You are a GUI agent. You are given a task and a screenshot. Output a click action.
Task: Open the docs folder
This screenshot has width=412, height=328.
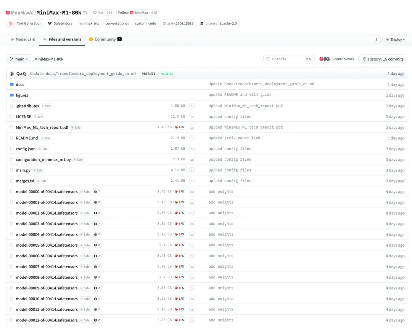point(20,84)
